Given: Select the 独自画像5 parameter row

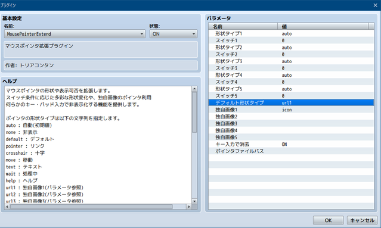Looking at the screenshot, I should point(291,138).
